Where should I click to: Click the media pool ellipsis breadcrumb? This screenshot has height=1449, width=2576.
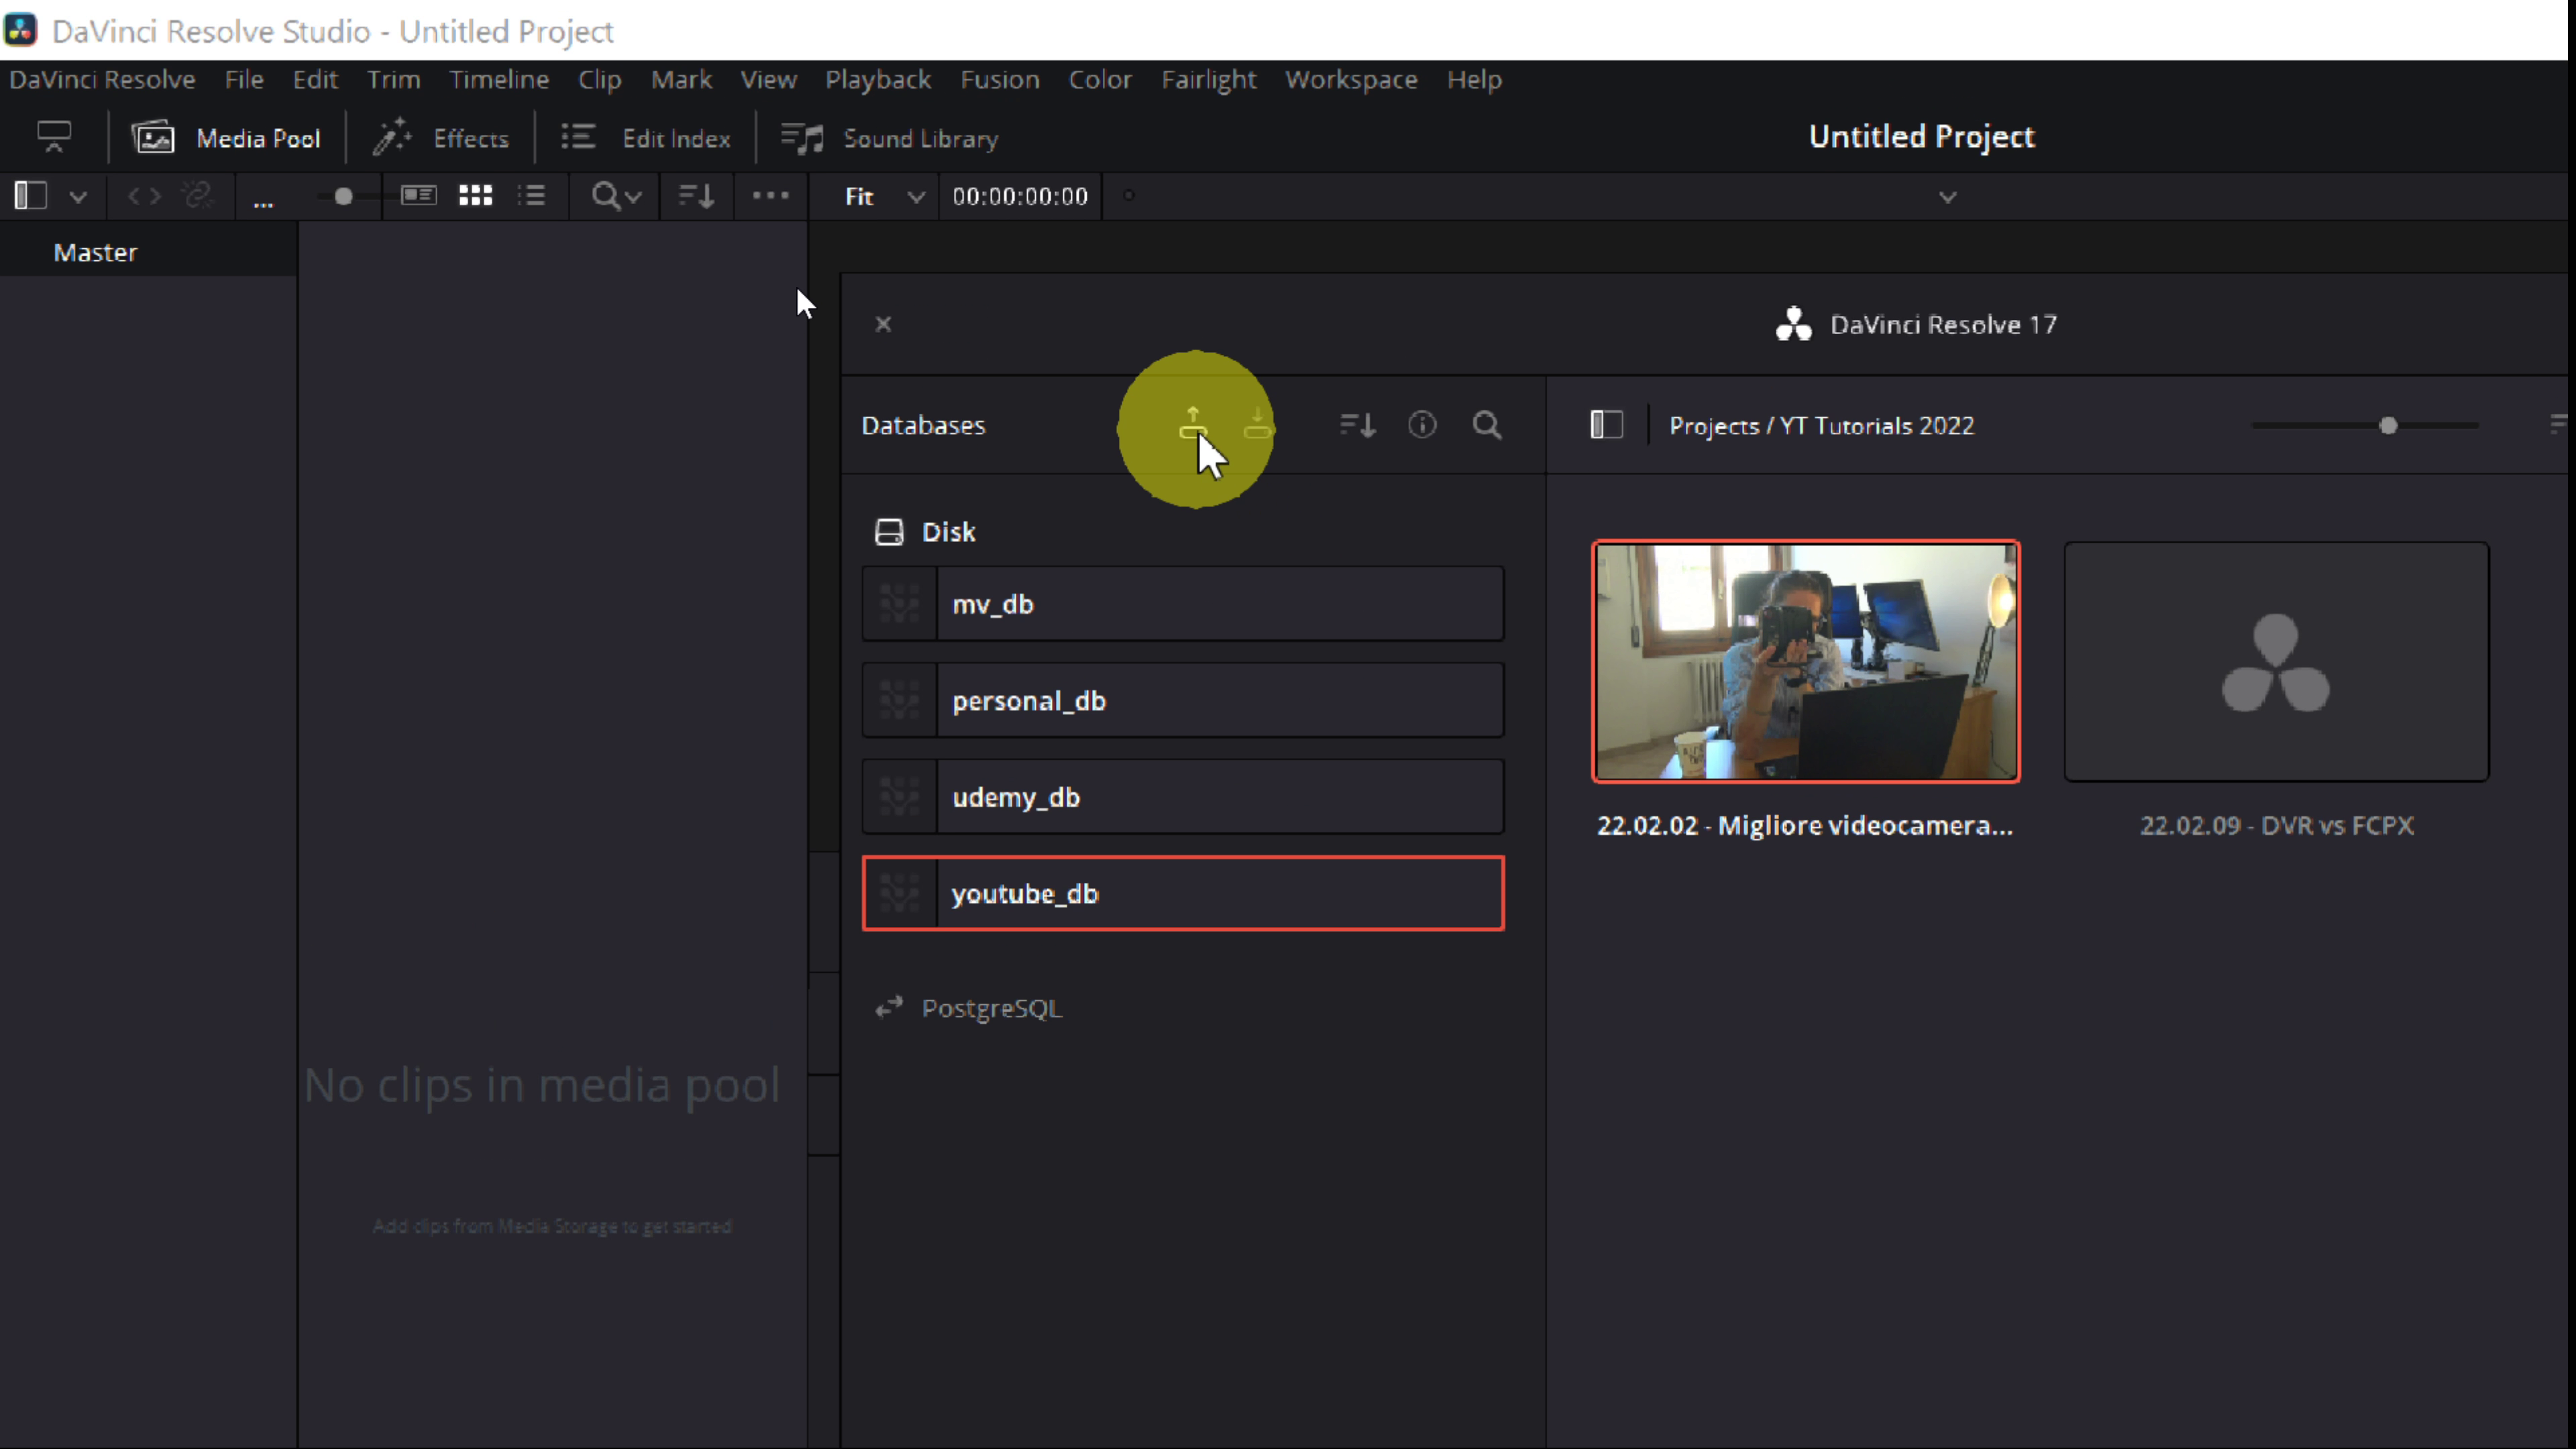(x=263, y=203)
